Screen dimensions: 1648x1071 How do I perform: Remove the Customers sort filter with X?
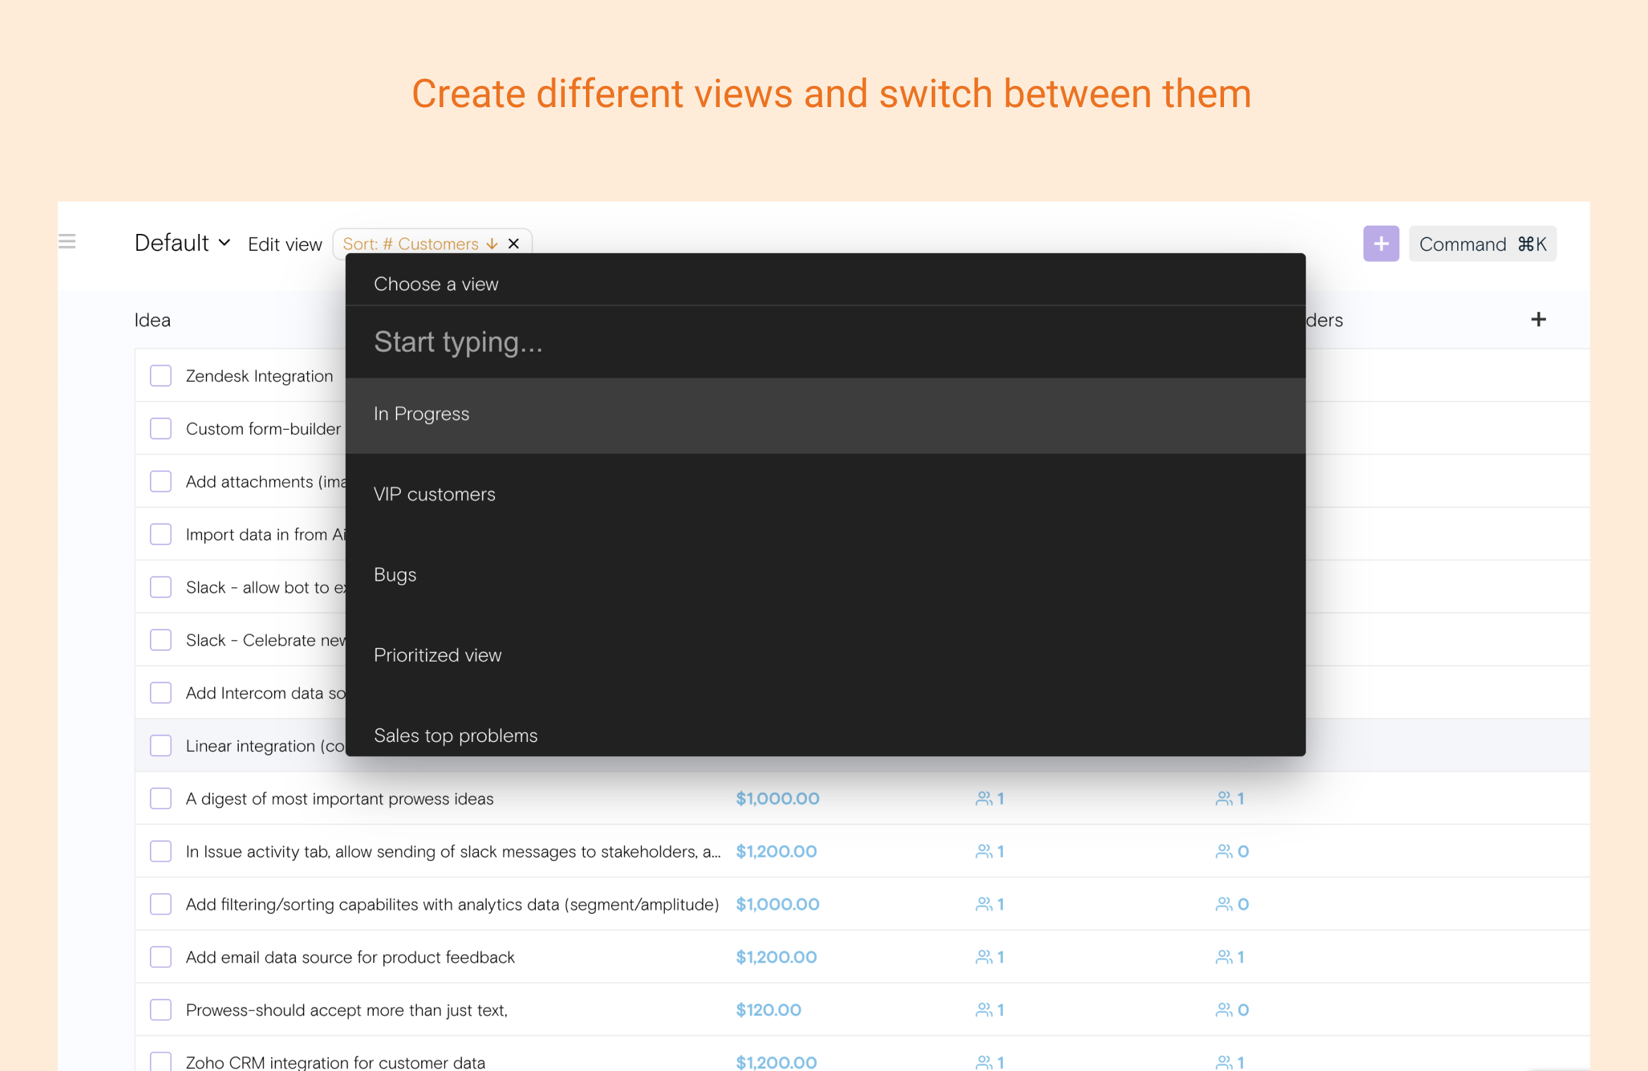(513, 244)
